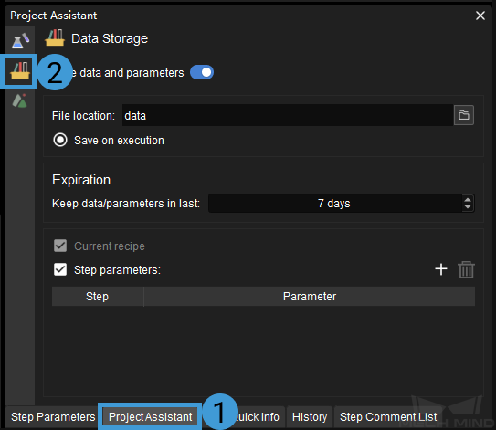Open the Step Comment List tab
496x430 pixels.
388,416
